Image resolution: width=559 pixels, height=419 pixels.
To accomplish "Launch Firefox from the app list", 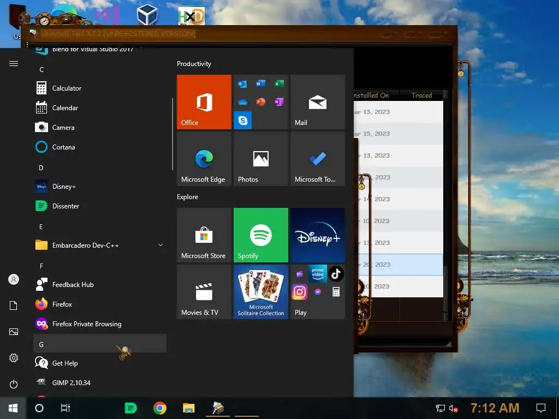I will (100, 304).
